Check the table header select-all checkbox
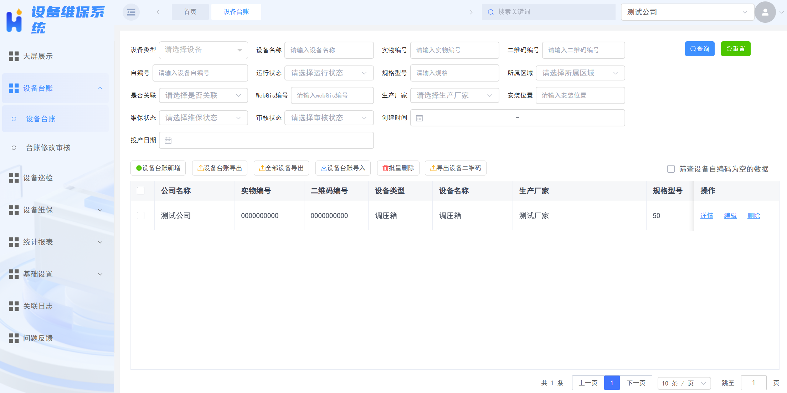This screenshot has height=393, width=787. [x=141, y=191]
